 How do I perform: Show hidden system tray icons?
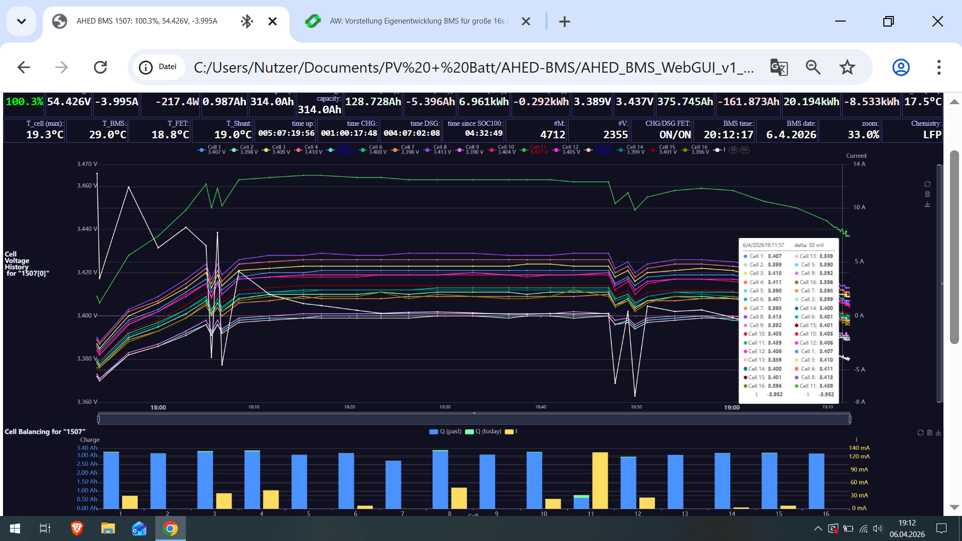pos(818,528)
